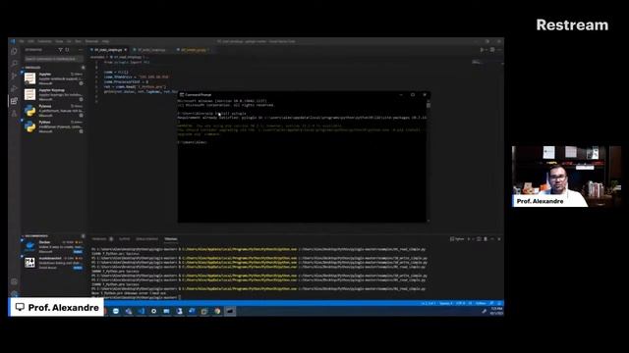Screen dimensions: 629x353
Task: Change UTF-8 encoding in status bar
Action: (x=461, y=303)
